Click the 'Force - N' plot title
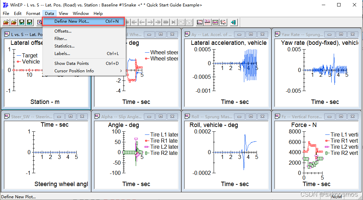The image size is (363, 200). tap(304, 125)
